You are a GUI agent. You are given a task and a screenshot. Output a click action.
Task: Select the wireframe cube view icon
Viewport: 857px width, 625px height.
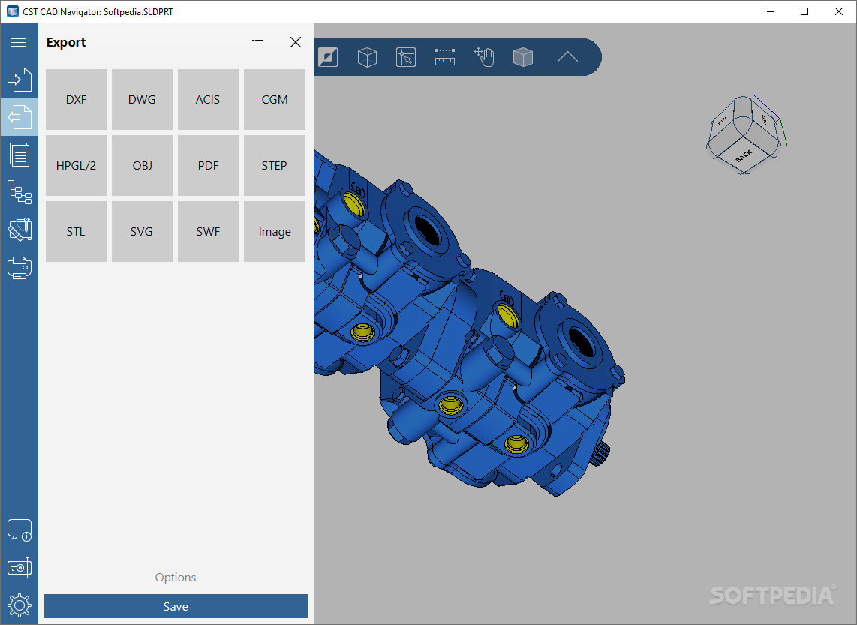[367, 57]
